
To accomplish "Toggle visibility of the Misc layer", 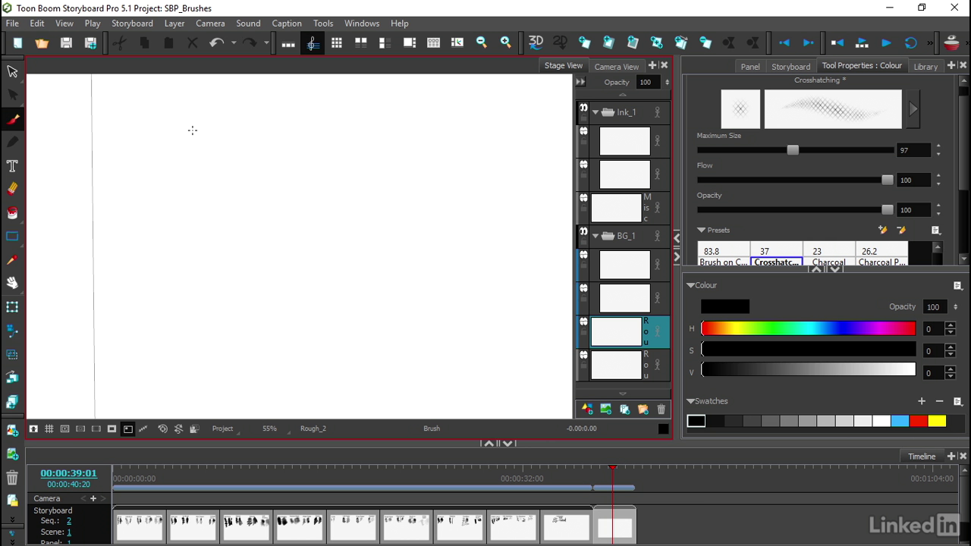I will click(583, 199).
